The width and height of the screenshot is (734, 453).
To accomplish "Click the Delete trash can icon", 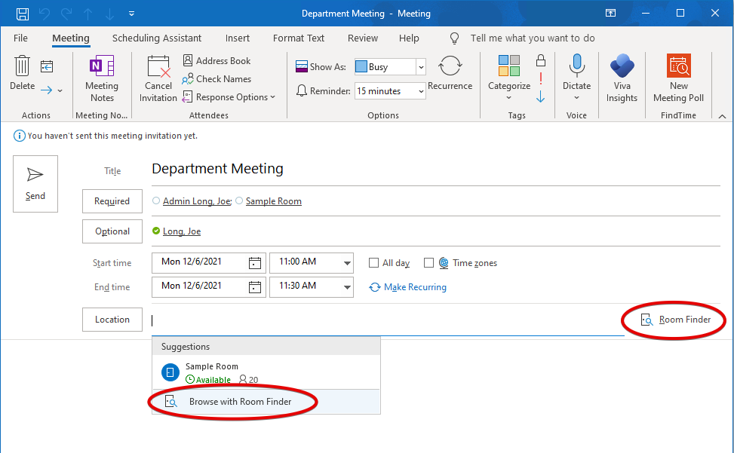I will 22,69.
